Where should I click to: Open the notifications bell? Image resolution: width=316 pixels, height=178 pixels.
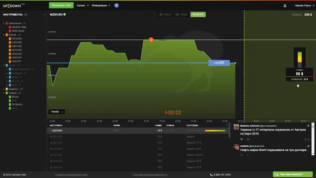coord(285,5)
